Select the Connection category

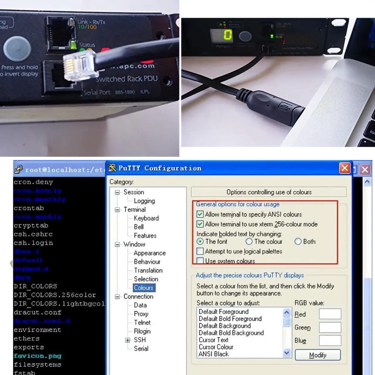point(138,296)
